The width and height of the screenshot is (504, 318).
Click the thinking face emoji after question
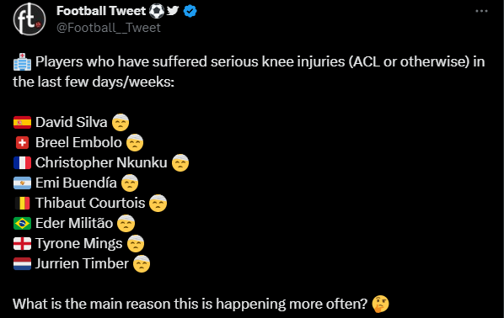[x=381, y=304]
